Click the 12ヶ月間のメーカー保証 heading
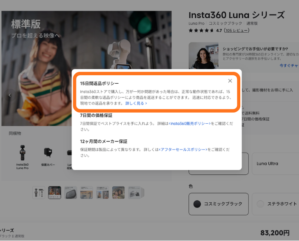Screen dimensions: 299x241 click(x=104, y=142)
